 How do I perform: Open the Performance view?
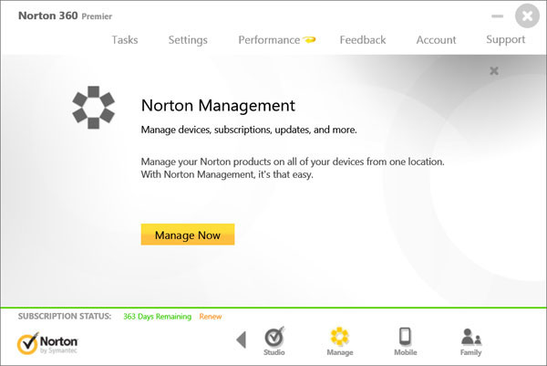269,40
